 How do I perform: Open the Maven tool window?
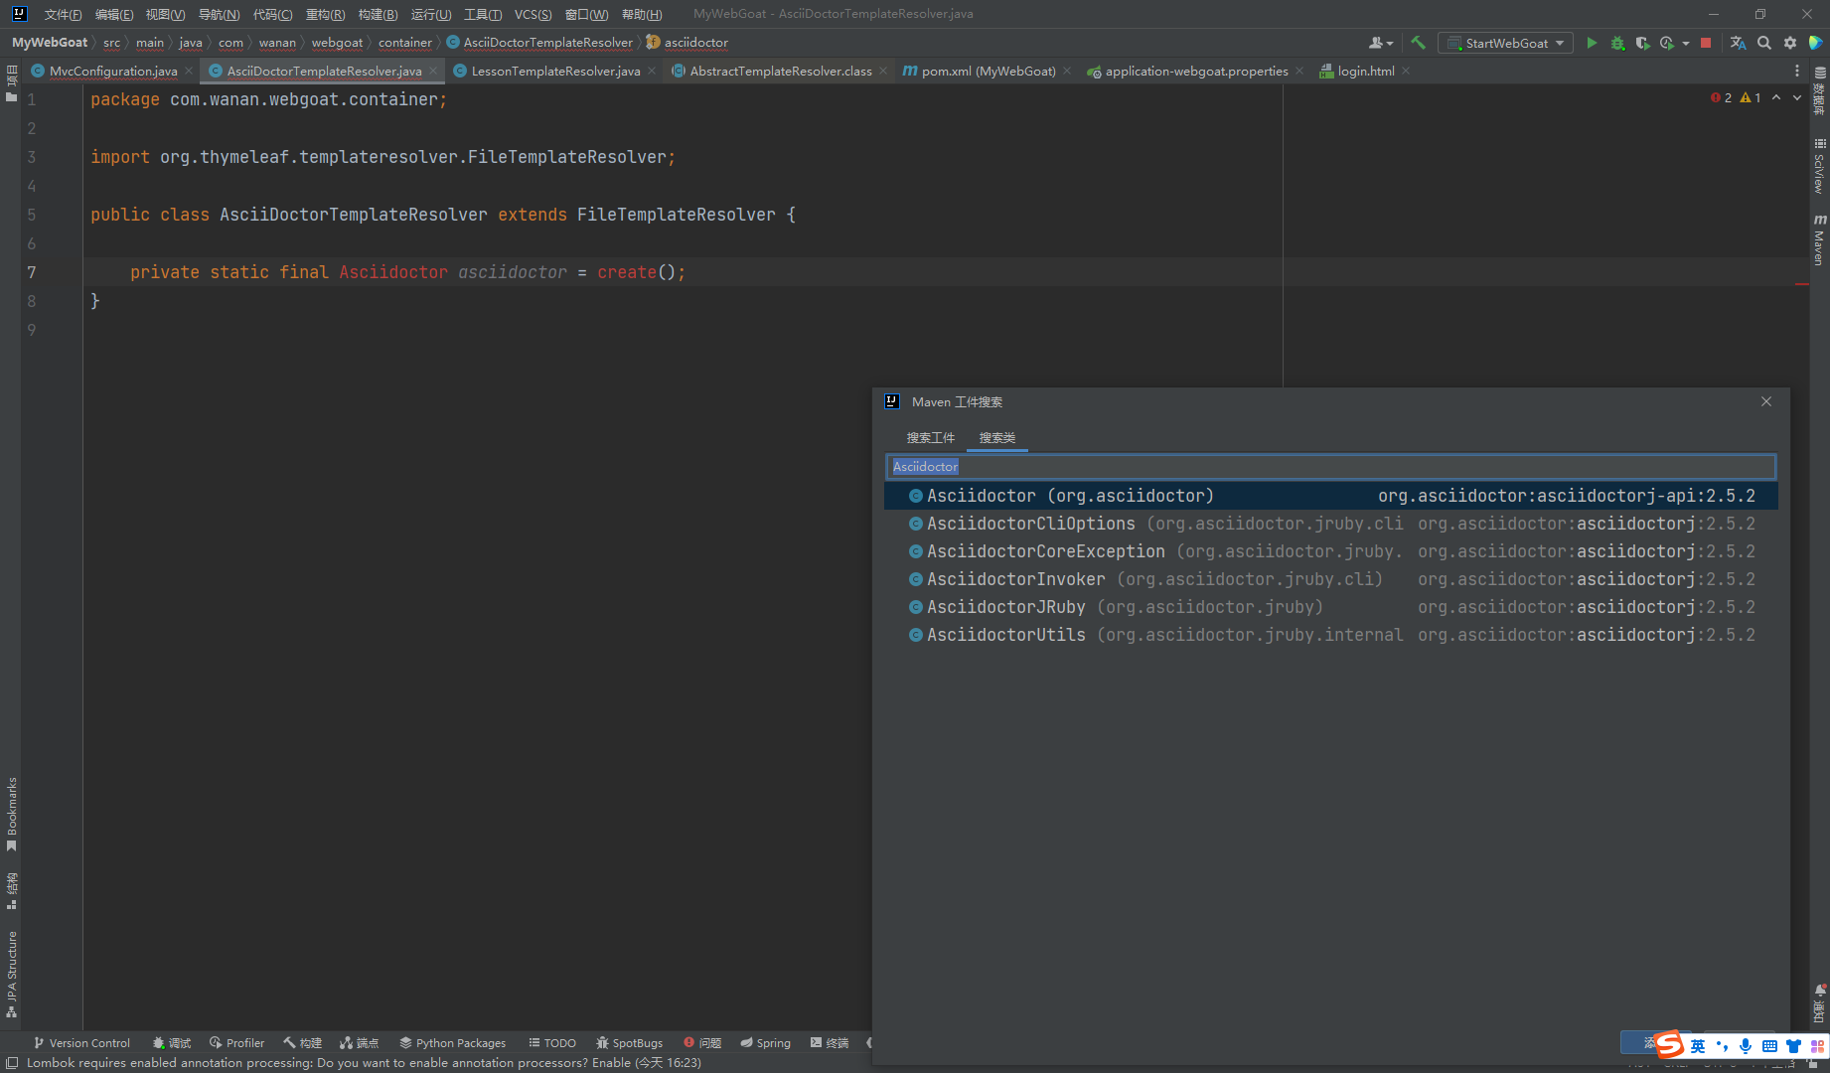click(1819, 239)
